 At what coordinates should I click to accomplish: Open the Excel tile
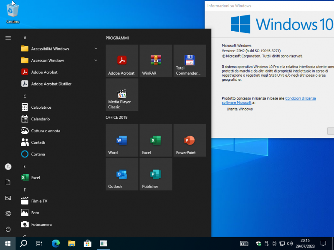click(155, 140)
